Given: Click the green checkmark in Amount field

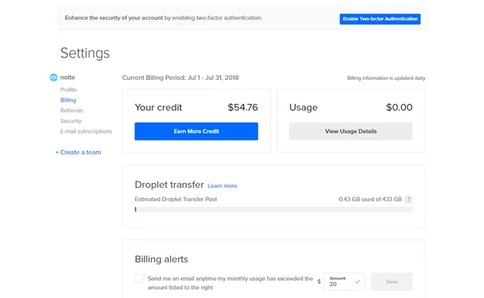Looking at the screenshot, I should [358, 282].
